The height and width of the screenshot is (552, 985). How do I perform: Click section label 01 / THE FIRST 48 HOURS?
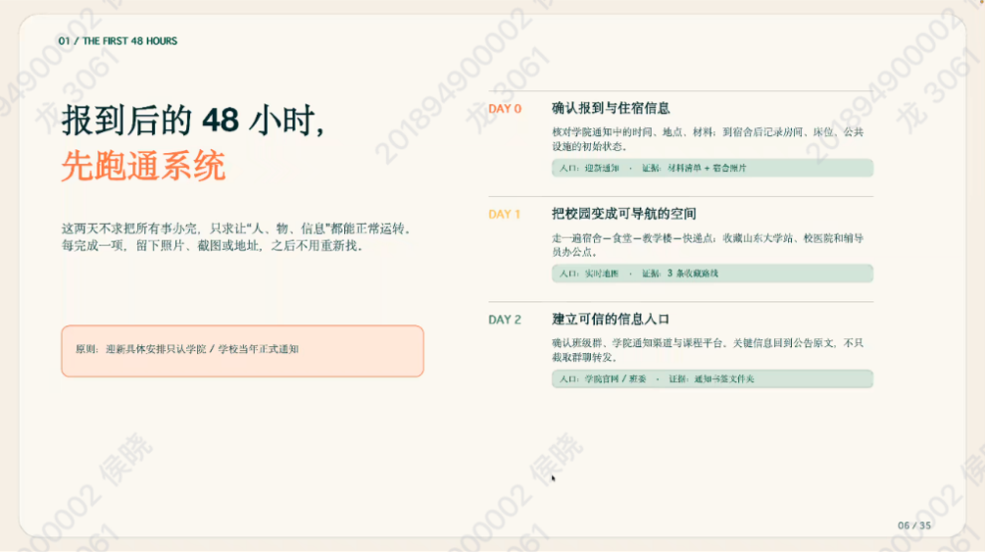[x=118, y=41]
